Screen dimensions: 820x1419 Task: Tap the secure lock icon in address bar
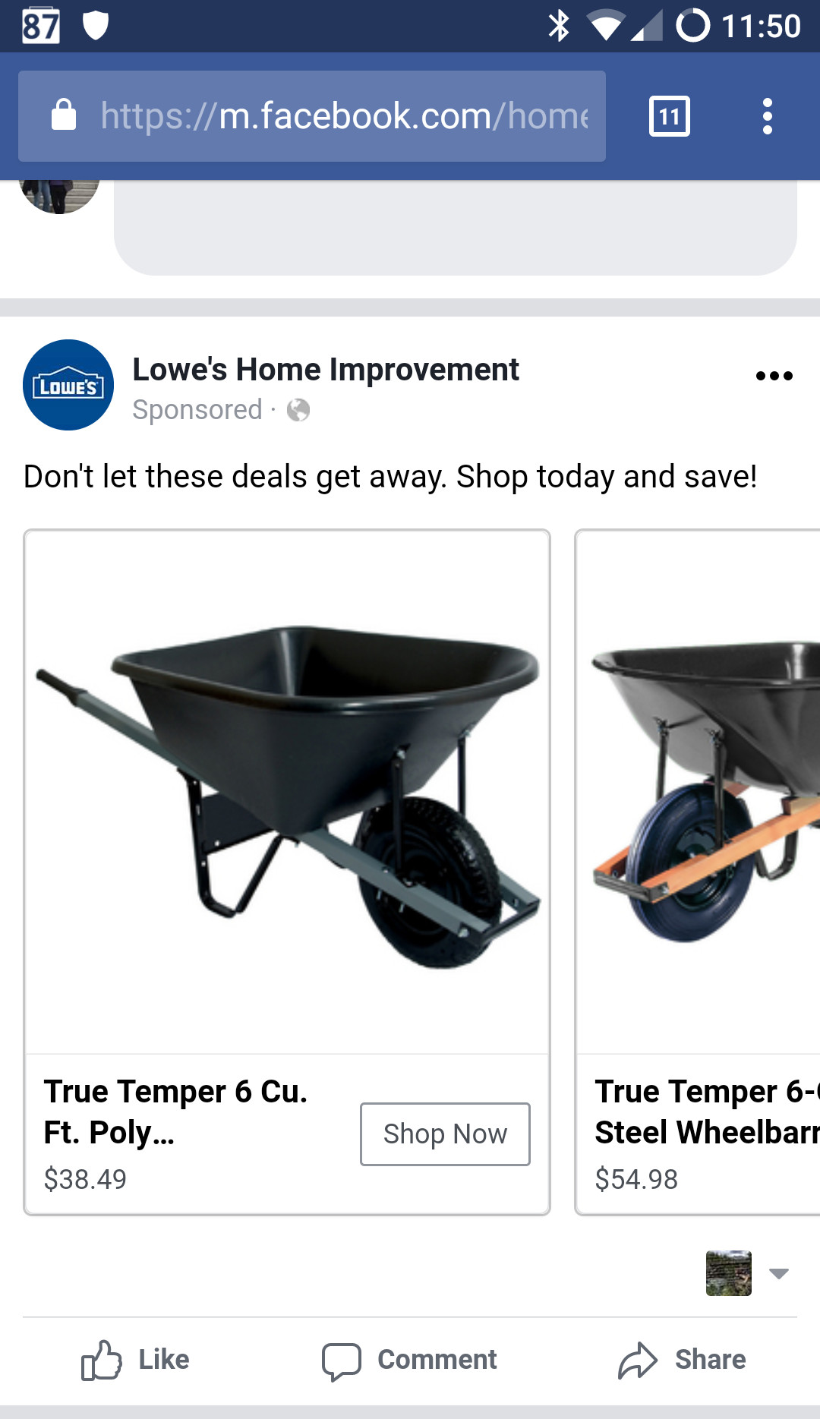[x=64, y=115]
